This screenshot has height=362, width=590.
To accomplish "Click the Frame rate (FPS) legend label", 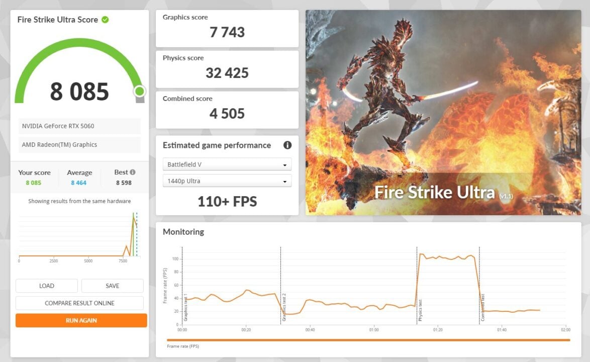I will click(183, 346).
